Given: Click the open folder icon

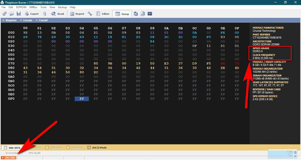Looking at the screenshot, I should coord(12,14).
